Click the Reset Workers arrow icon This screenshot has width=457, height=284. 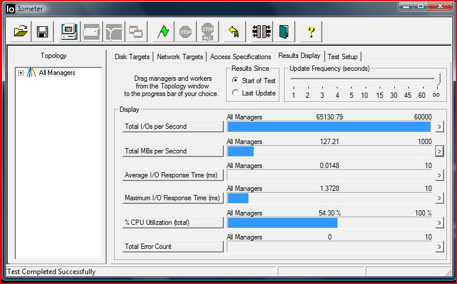click(234, 32)
